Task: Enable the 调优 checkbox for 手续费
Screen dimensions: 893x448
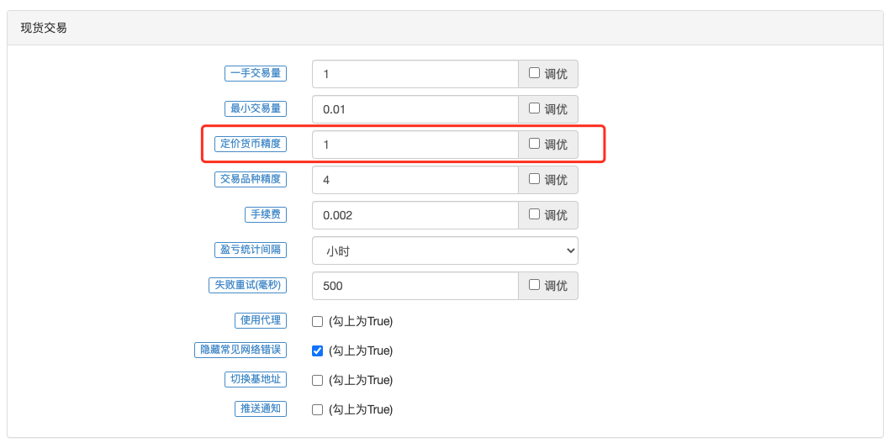Action: coord(535,214)
